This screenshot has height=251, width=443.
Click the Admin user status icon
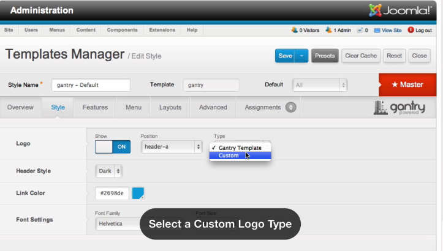(x=329, y=29)
